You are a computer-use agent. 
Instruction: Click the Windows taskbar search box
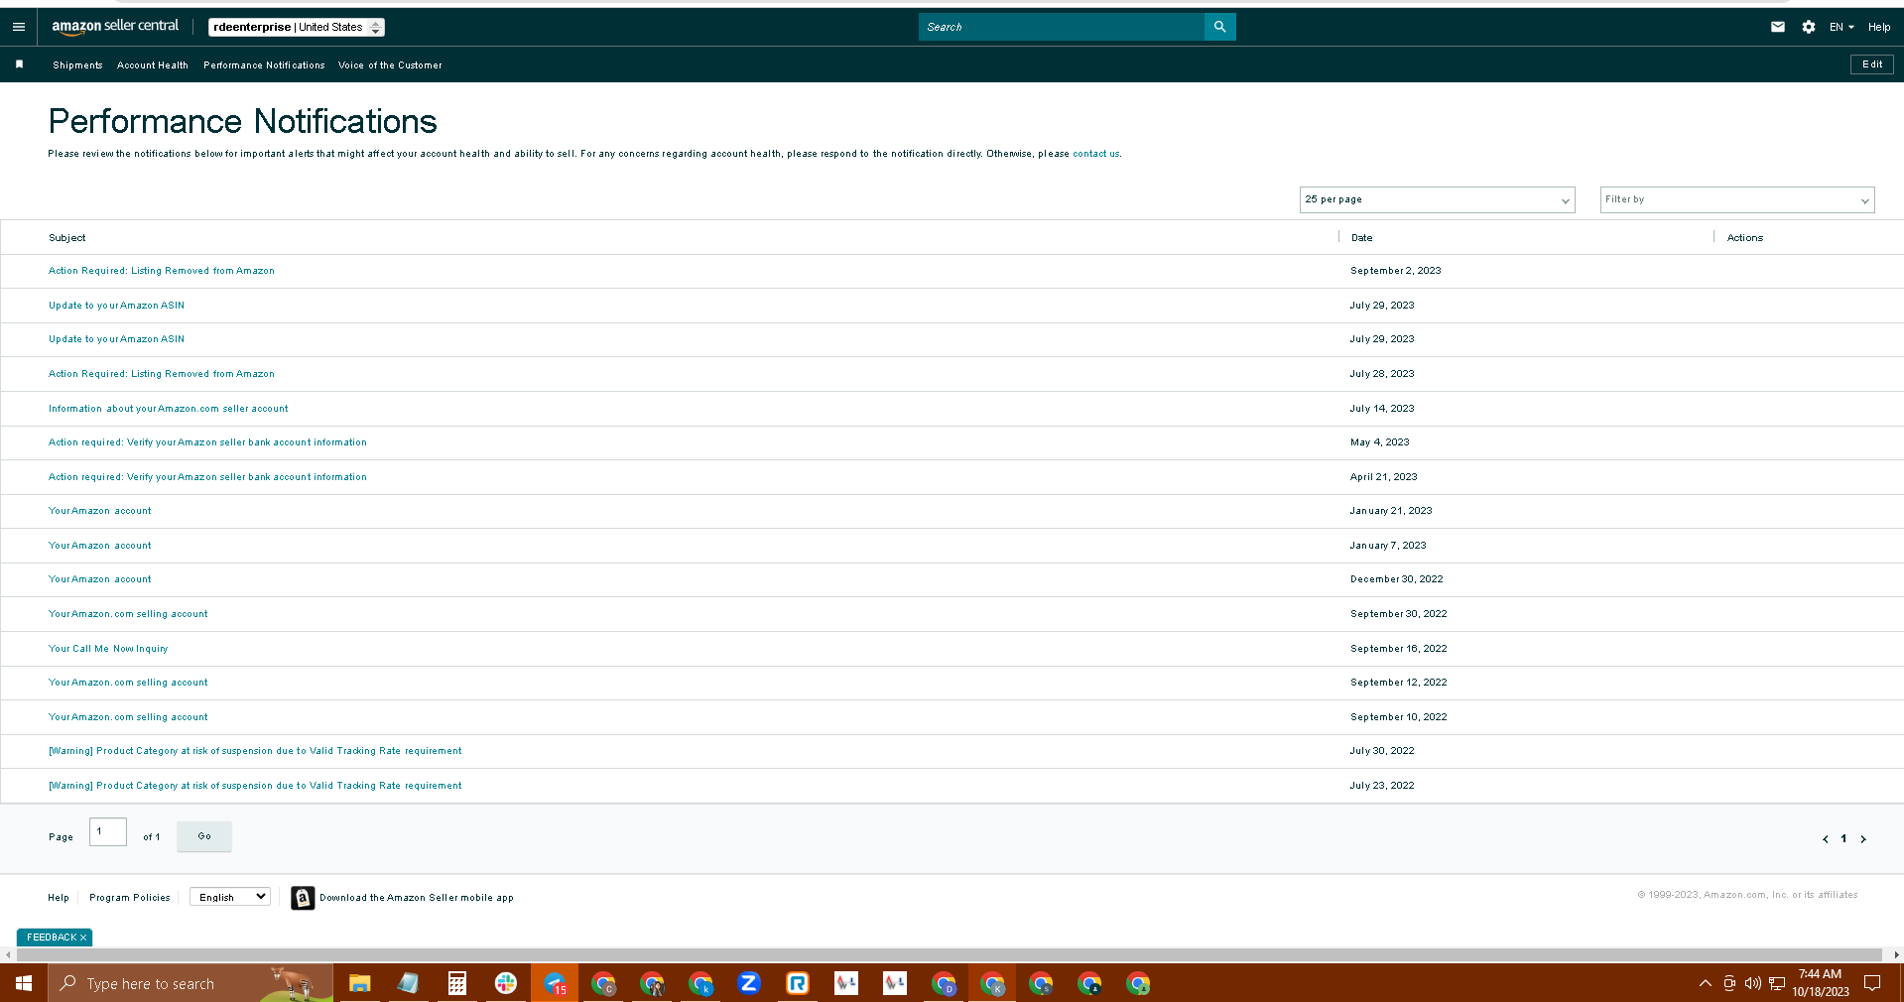[190, 983]
